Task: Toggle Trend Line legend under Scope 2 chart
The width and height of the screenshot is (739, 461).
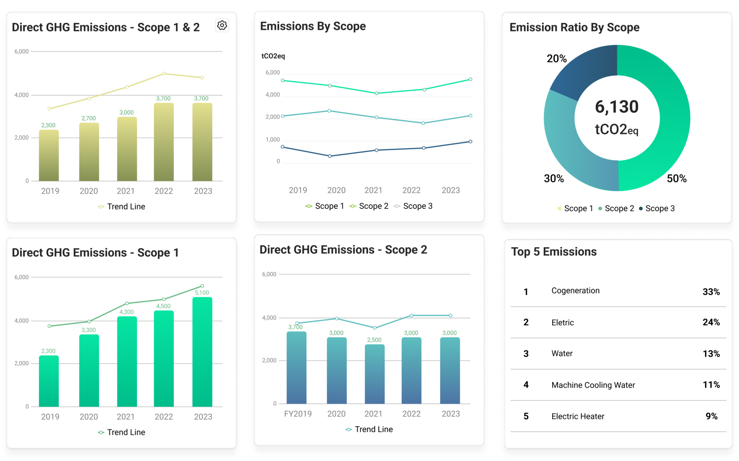Action: [x=369, y=430]
